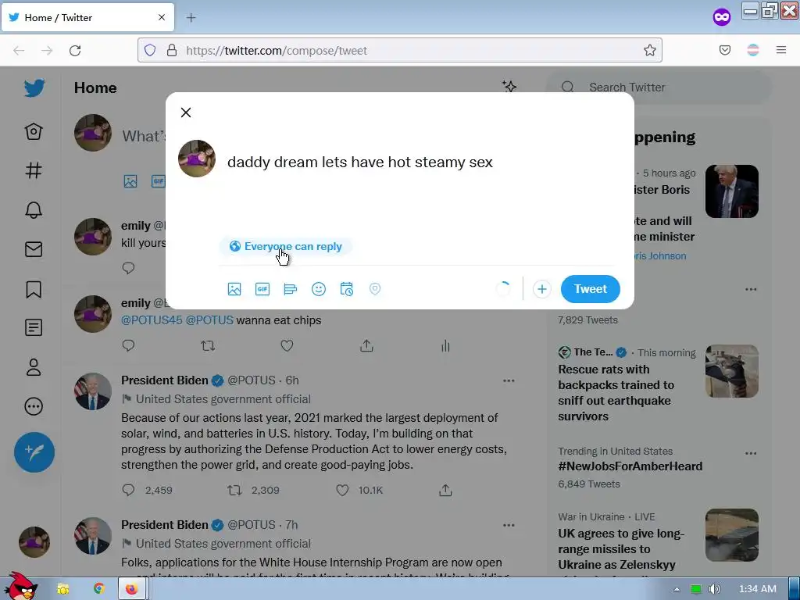Screen dimensions: 800x600
Task: Reply to Biden's 2,459-reply tweet
Action: click(129, 491)
